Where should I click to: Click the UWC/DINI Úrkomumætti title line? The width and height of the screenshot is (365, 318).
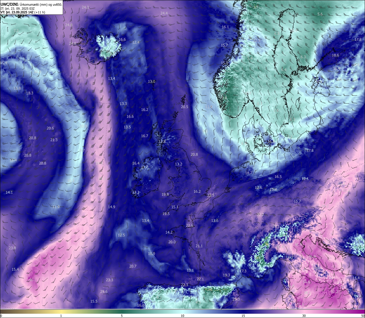pyautogui.click(x=31, y=4)
